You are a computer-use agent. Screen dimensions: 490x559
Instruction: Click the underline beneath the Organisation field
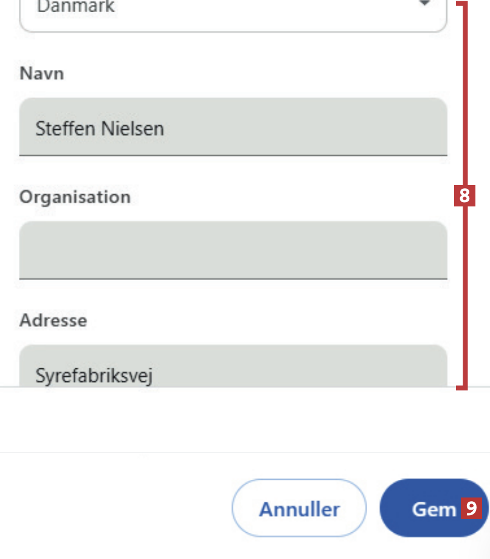tap(233, 279)
